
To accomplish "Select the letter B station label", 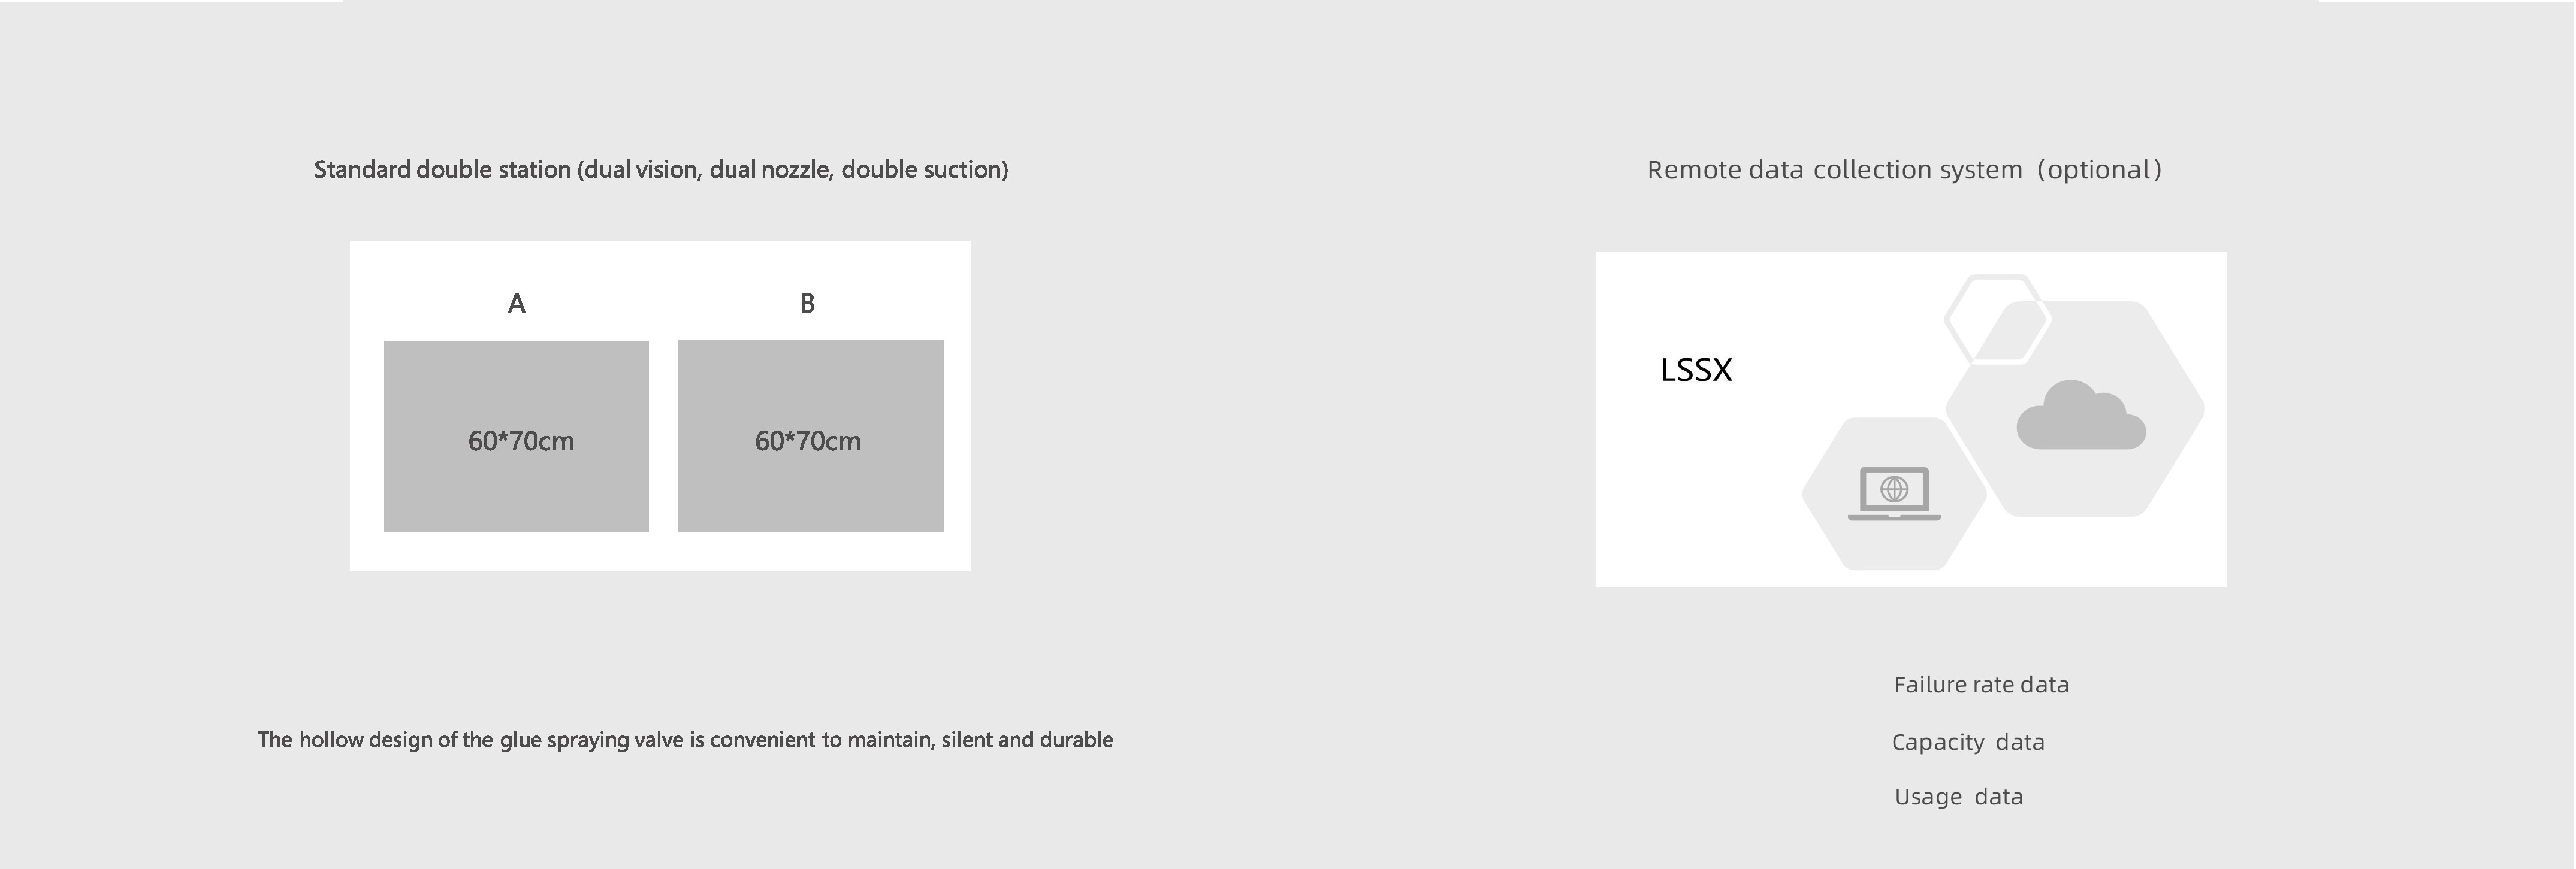I will click(807, 303).
